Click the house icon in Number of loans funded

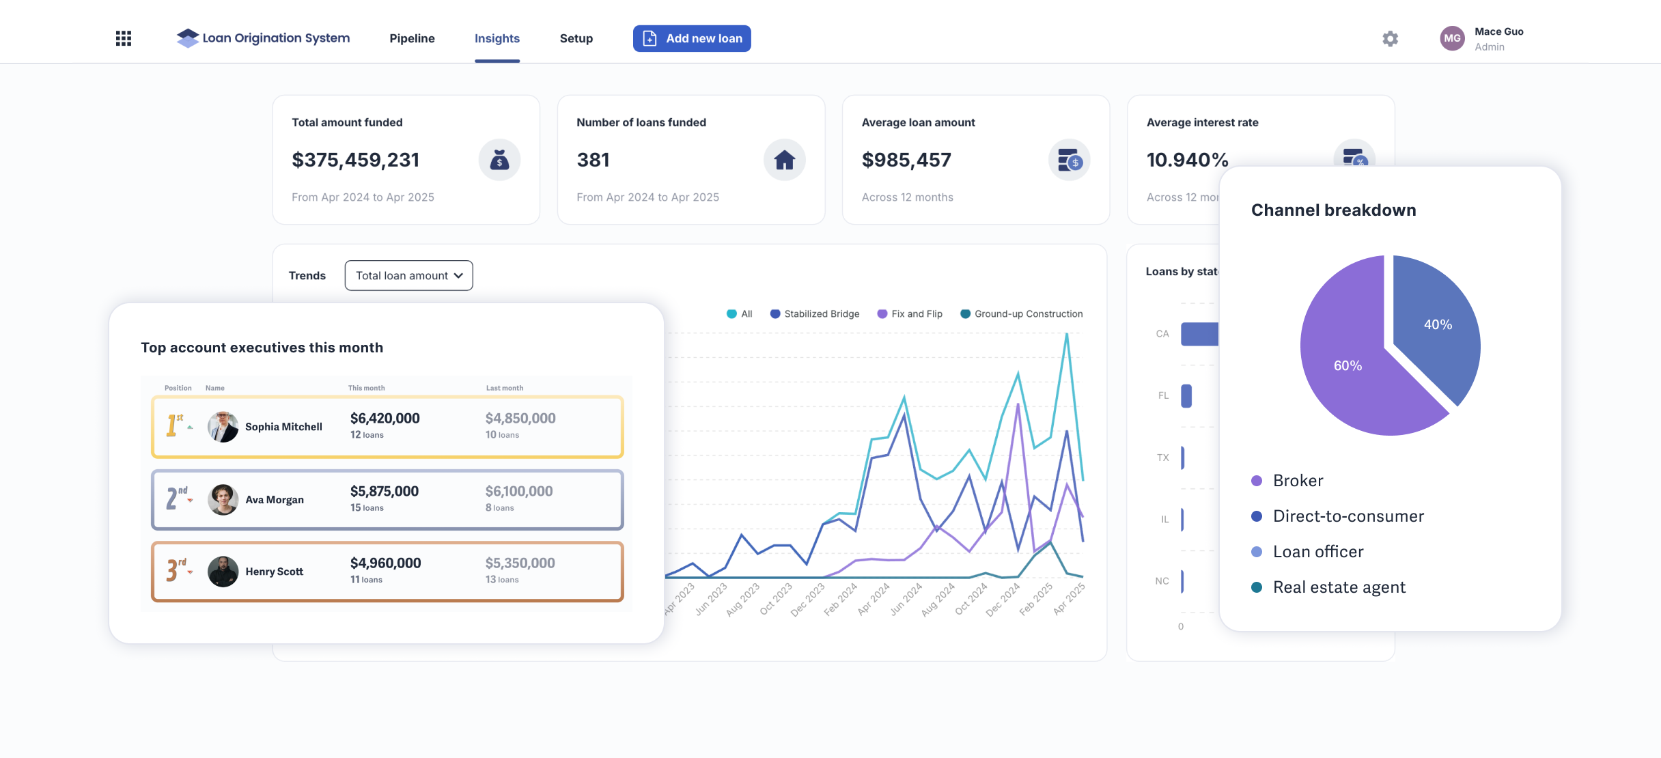784,160
